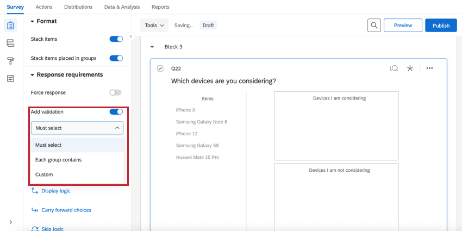Screen dimensions: 462x231
Task: Open the Survey builder sidebar icon
Action: click(x=10, y=26)
